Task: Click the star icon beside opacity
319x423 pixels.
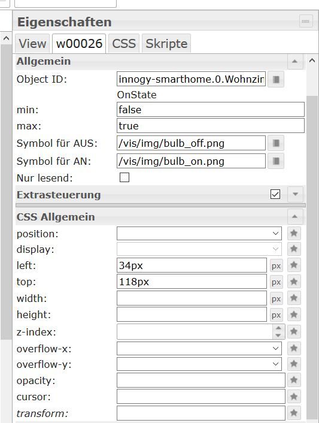Action: [294, 380]
